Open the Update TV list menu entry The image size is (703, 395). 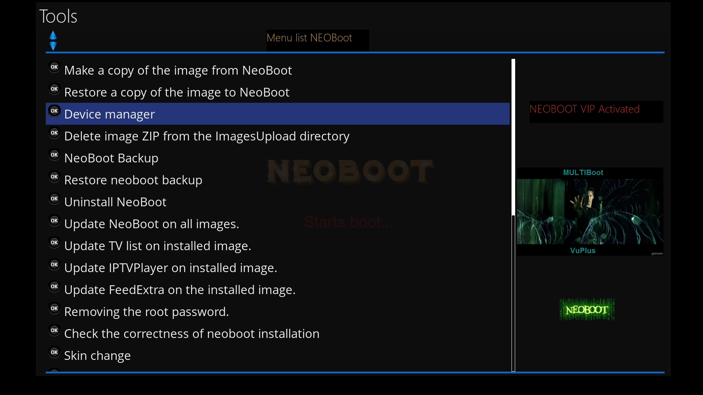(157, 246)
